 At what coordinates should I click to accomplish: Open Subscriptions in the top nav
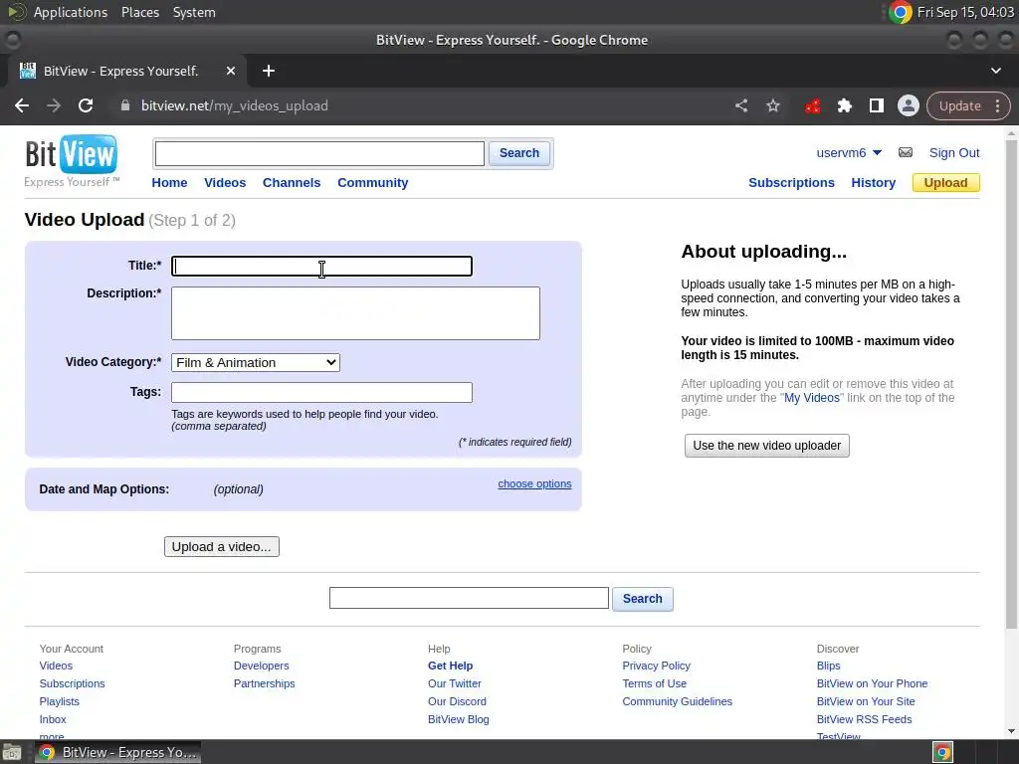[791, 183]
